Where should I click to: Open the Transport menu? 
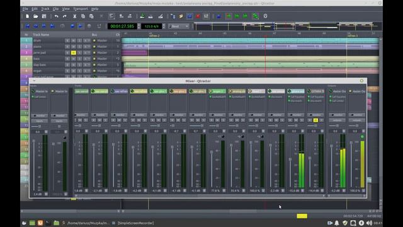point(81,9)
